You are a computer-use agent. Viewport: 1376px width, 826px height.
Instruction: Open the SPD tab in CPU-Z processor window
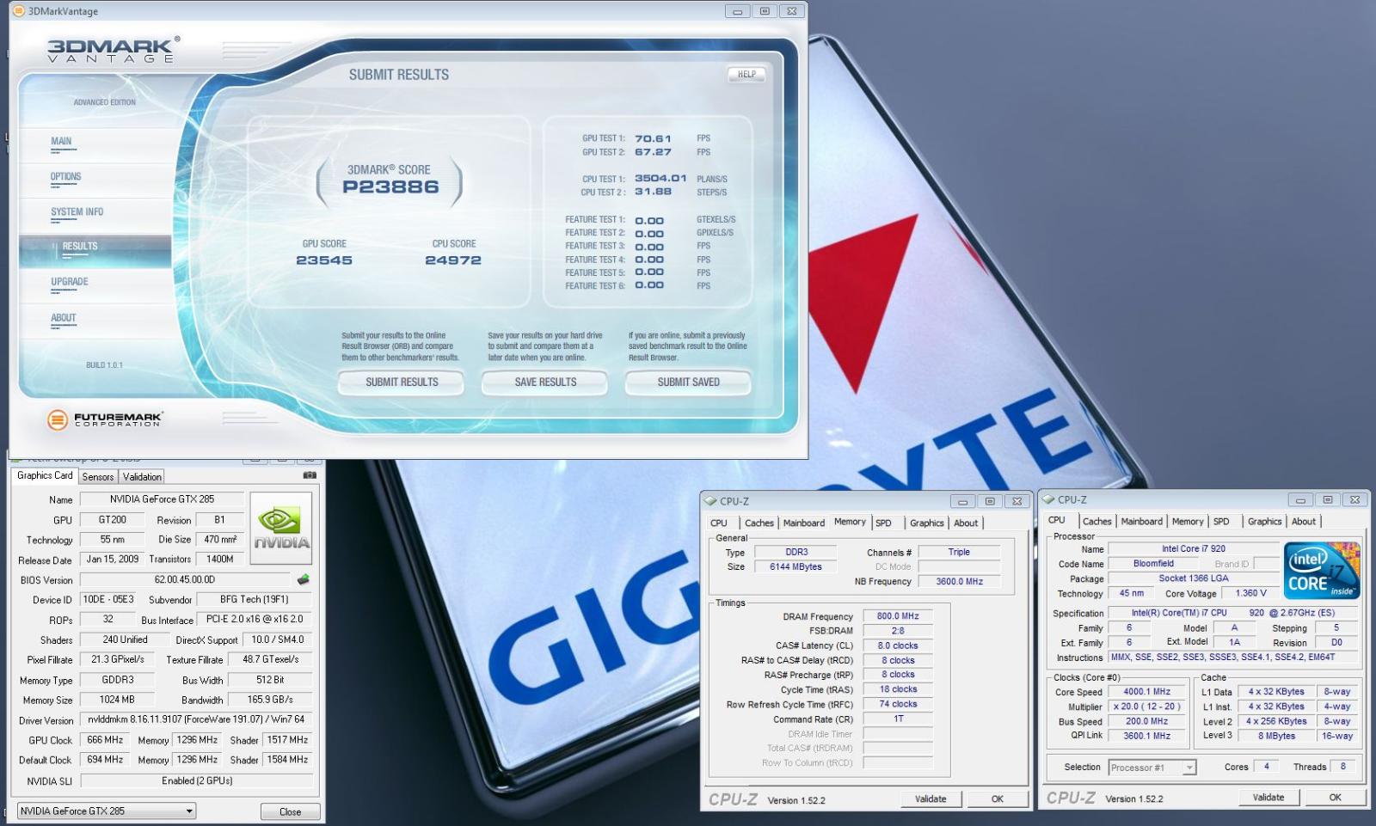pyautogui.click(x=1222, y=521)
